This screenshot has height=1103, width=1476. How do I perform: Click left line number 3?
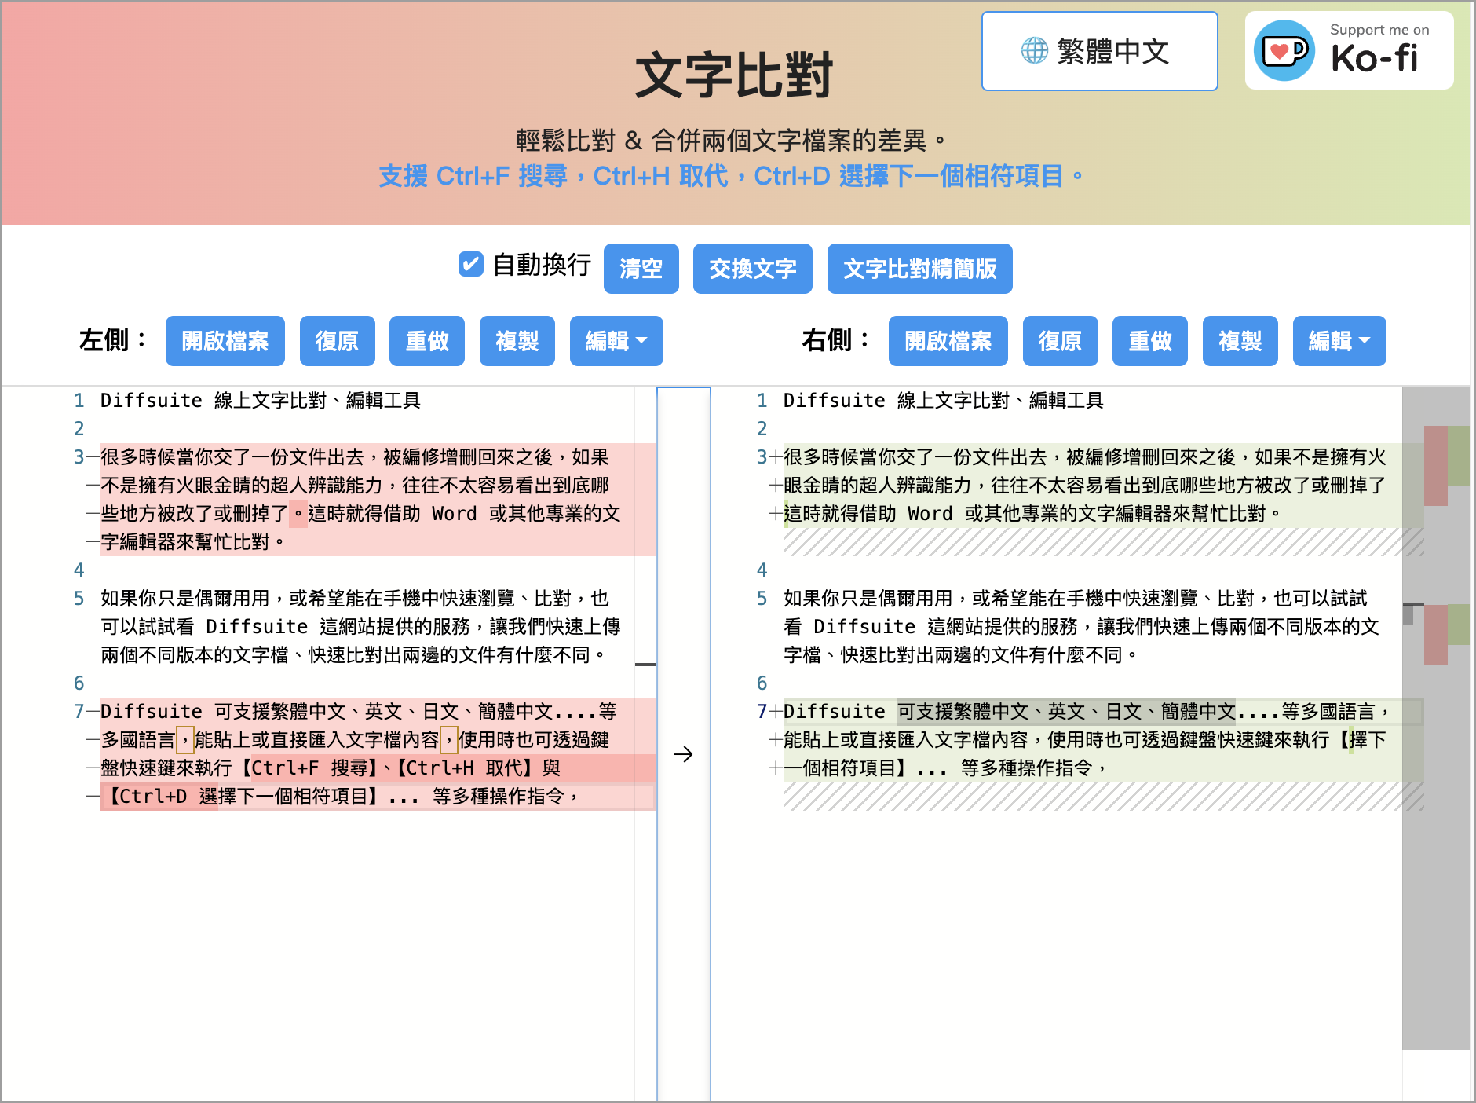[x=79, y=457]
